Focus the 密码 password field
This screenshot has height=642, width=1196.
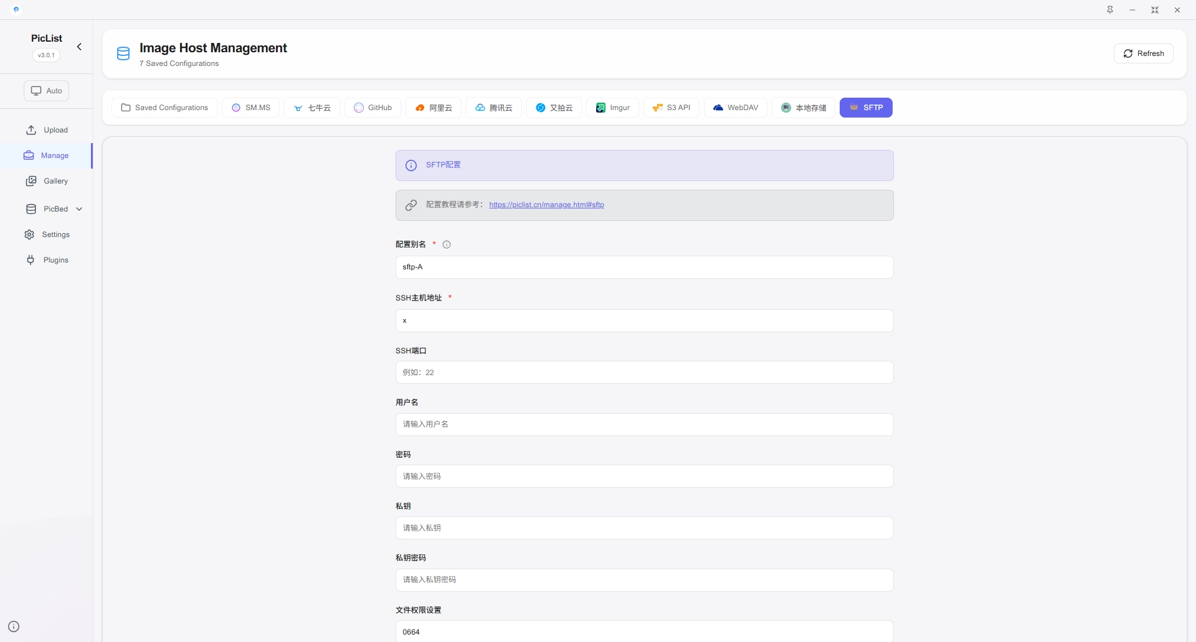pos(644,477)
